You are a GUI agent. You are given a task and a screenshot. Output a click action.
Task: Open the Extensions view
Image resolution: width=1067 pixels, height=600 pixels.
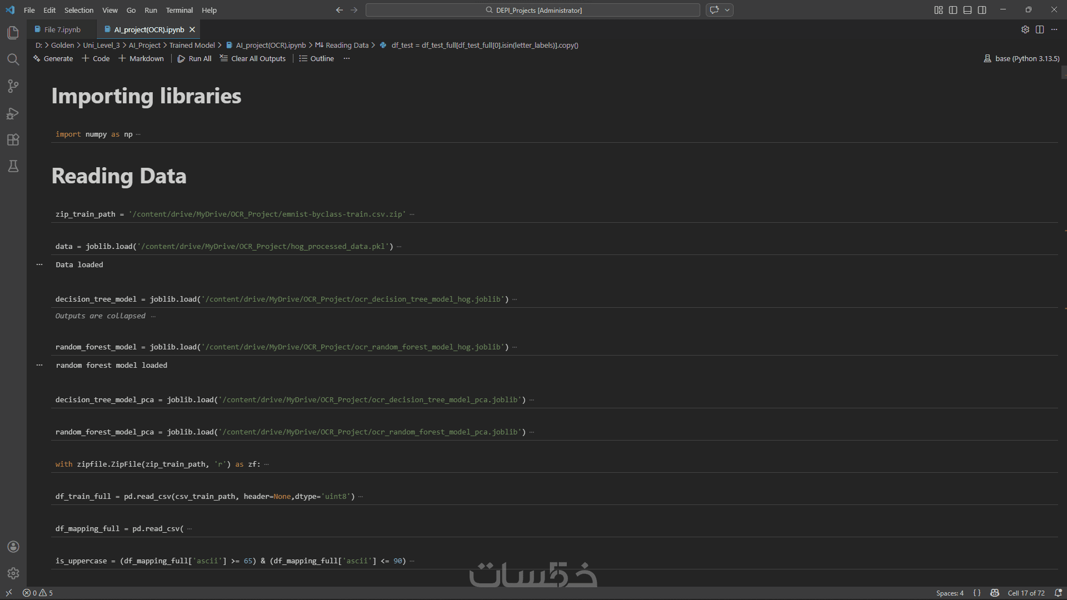(x=13, y=140)
